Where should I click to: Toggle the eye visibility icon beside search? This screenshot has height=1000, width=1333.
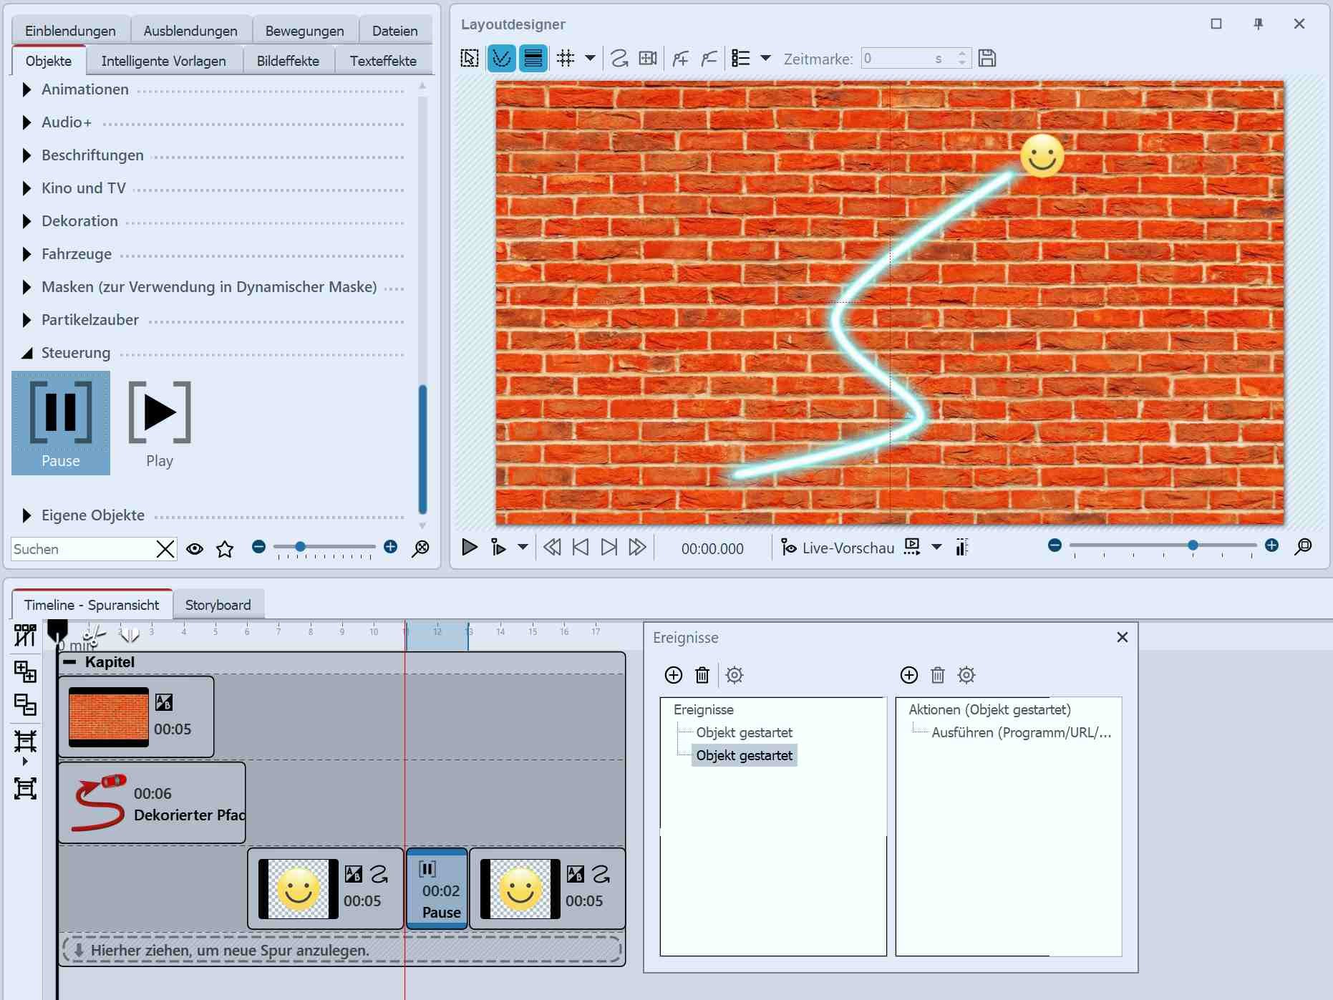[195, 549]
